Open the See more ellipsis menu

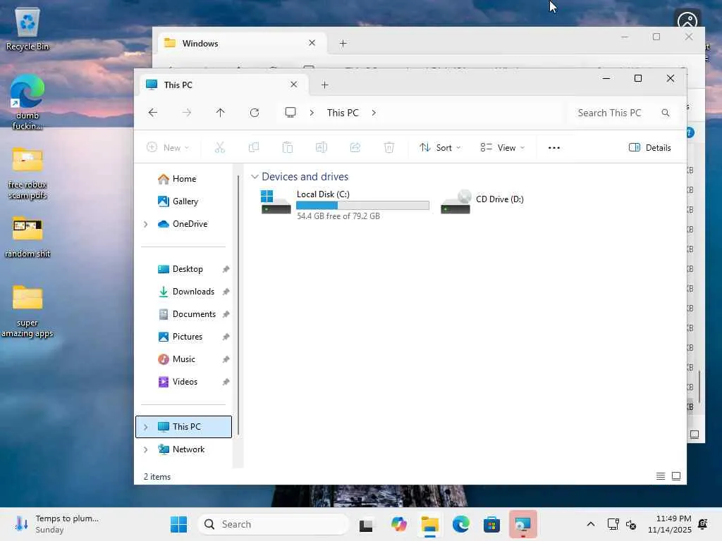coord(554,148)
